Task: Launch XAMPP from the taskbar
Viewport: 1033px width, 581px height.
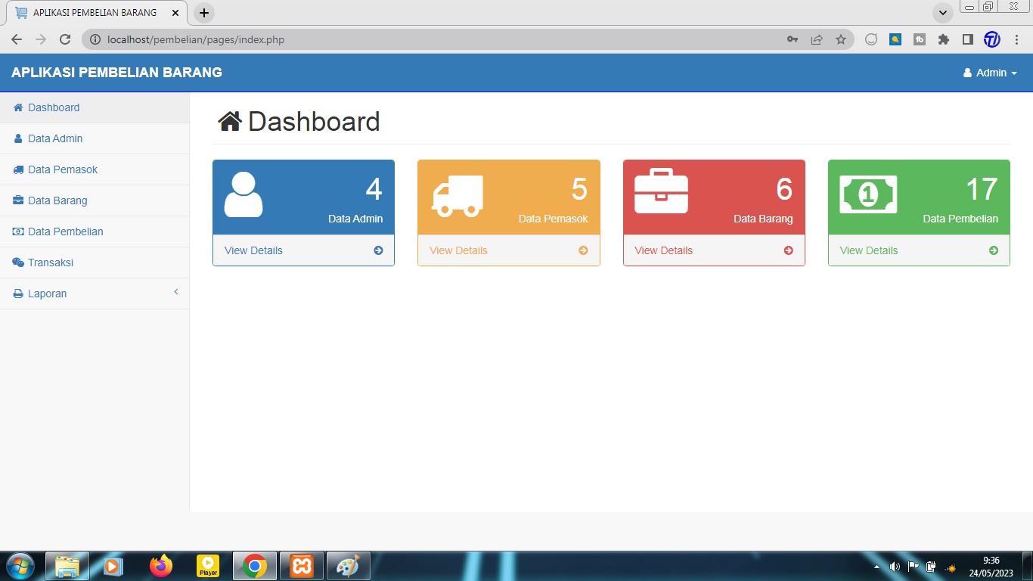Action: point(302,566)
